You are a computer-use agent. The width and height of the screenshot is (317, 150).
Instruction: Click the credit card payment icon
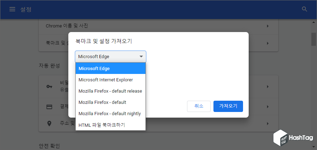[49, 107]
